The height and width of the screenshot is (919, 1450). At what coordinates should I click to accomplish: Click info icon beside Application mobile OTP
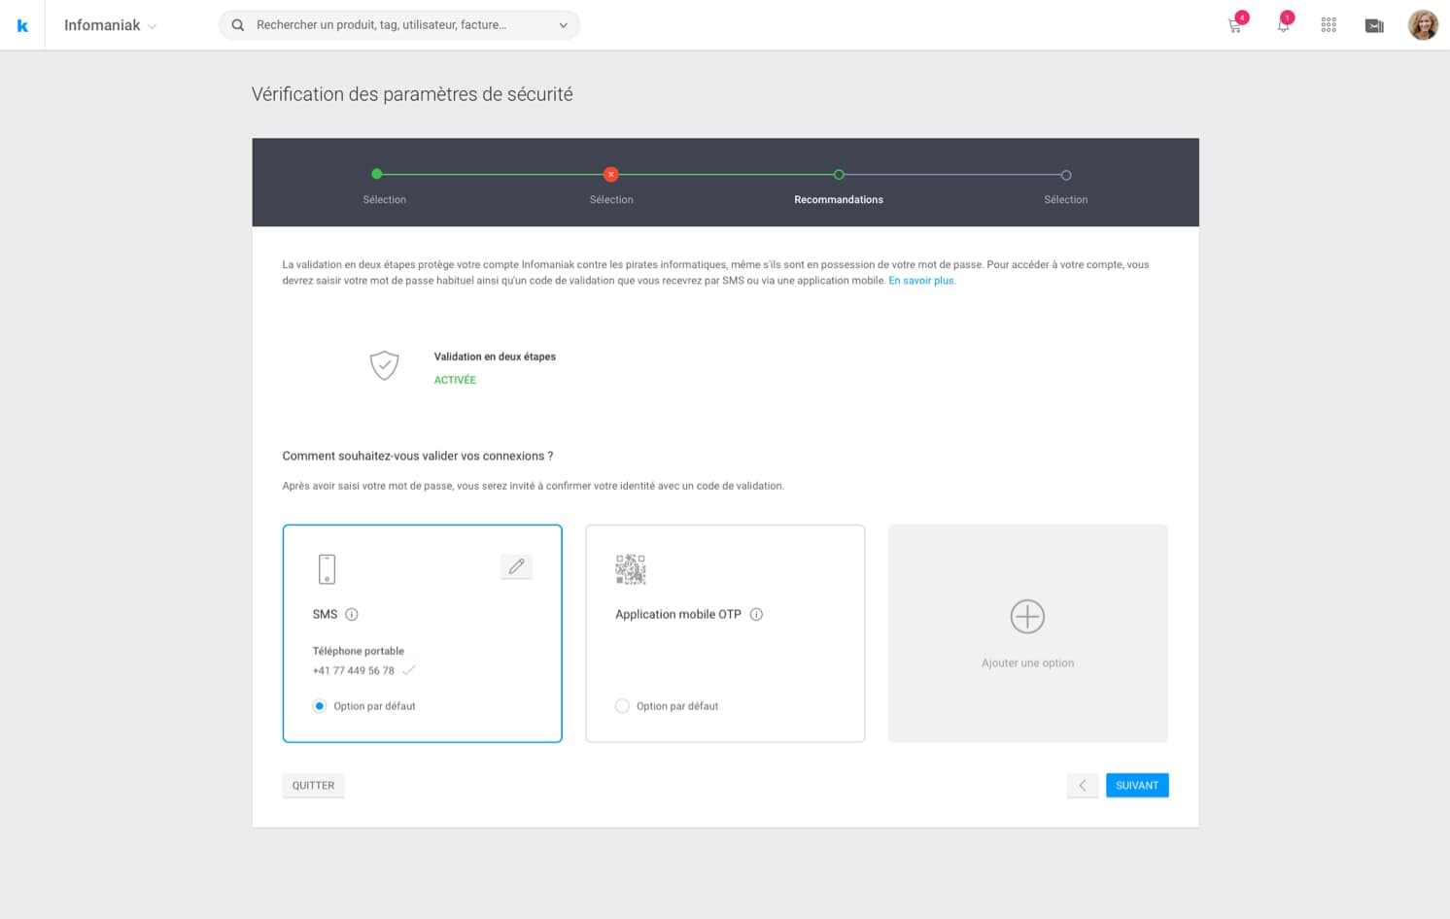click(756, 614)
